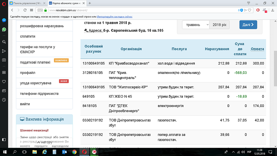
Task: Open Speed Dial from sidebar grid icon
Action: tap(4, 72)
